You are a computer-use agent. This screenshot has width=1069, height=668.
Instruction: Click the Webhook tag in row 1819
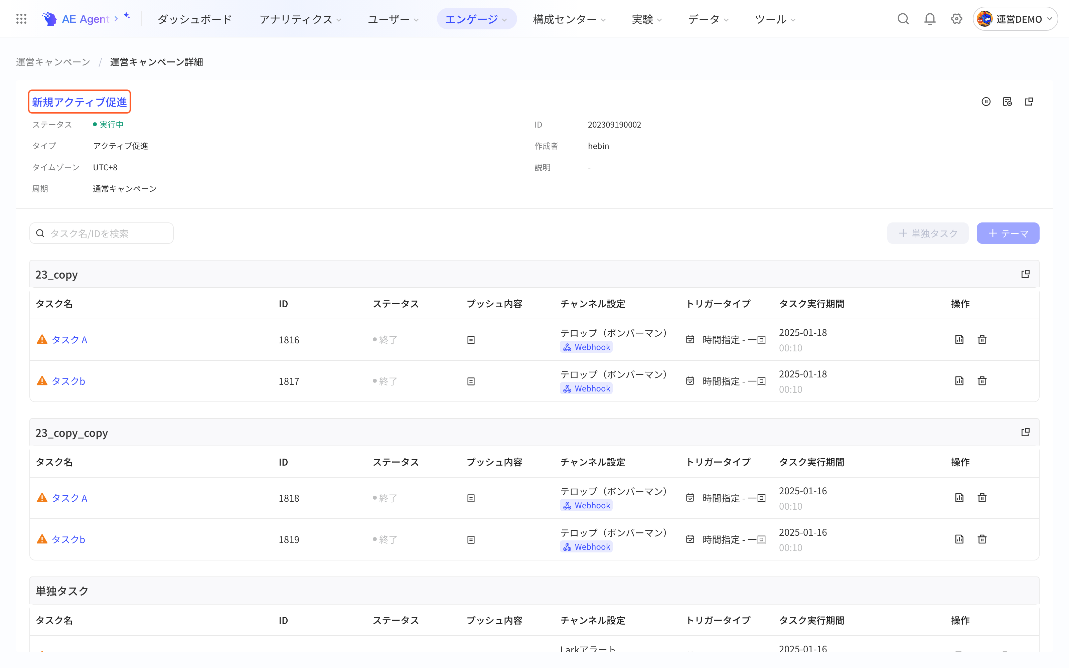(x=587, y=547)
